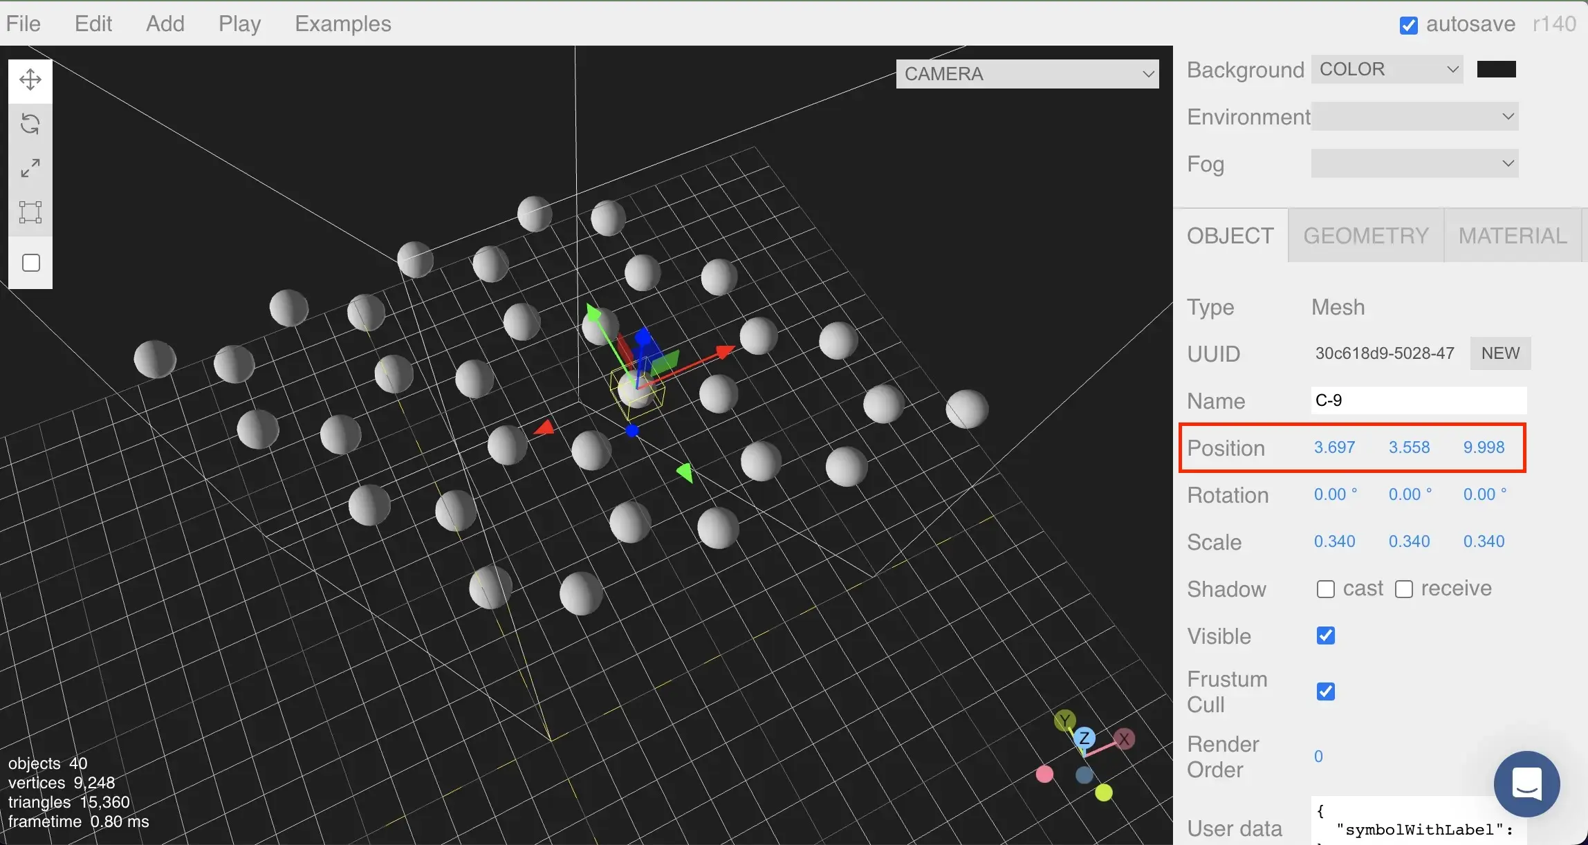Click the black Background color swatch

pos(1496,69)
